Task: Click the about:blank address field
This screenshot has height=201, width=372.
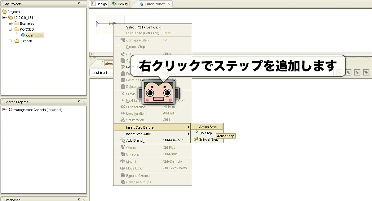Action: [101, 73]
